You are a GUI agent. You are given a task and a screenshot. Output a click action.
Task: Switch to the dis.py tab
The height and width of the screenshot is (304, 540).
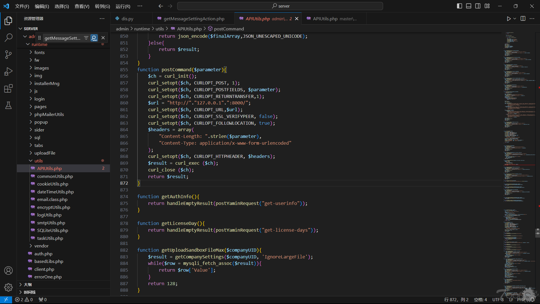click(127, 19)
